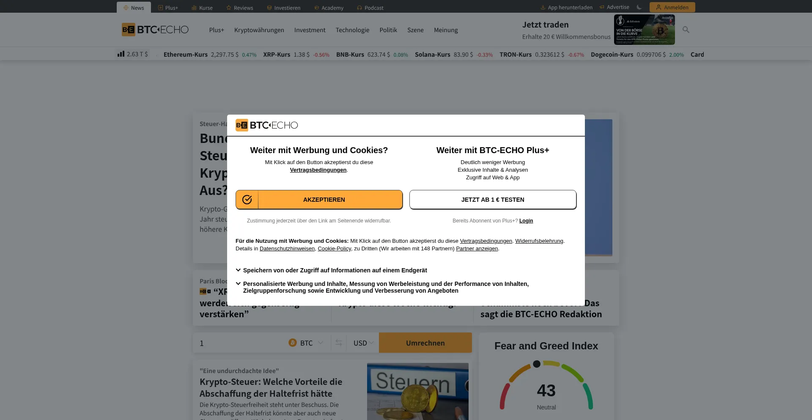Click 'Jetzt traden' promo heading
Image resolution: width=812 pixels, height=420 pixels.
(545, 25)
